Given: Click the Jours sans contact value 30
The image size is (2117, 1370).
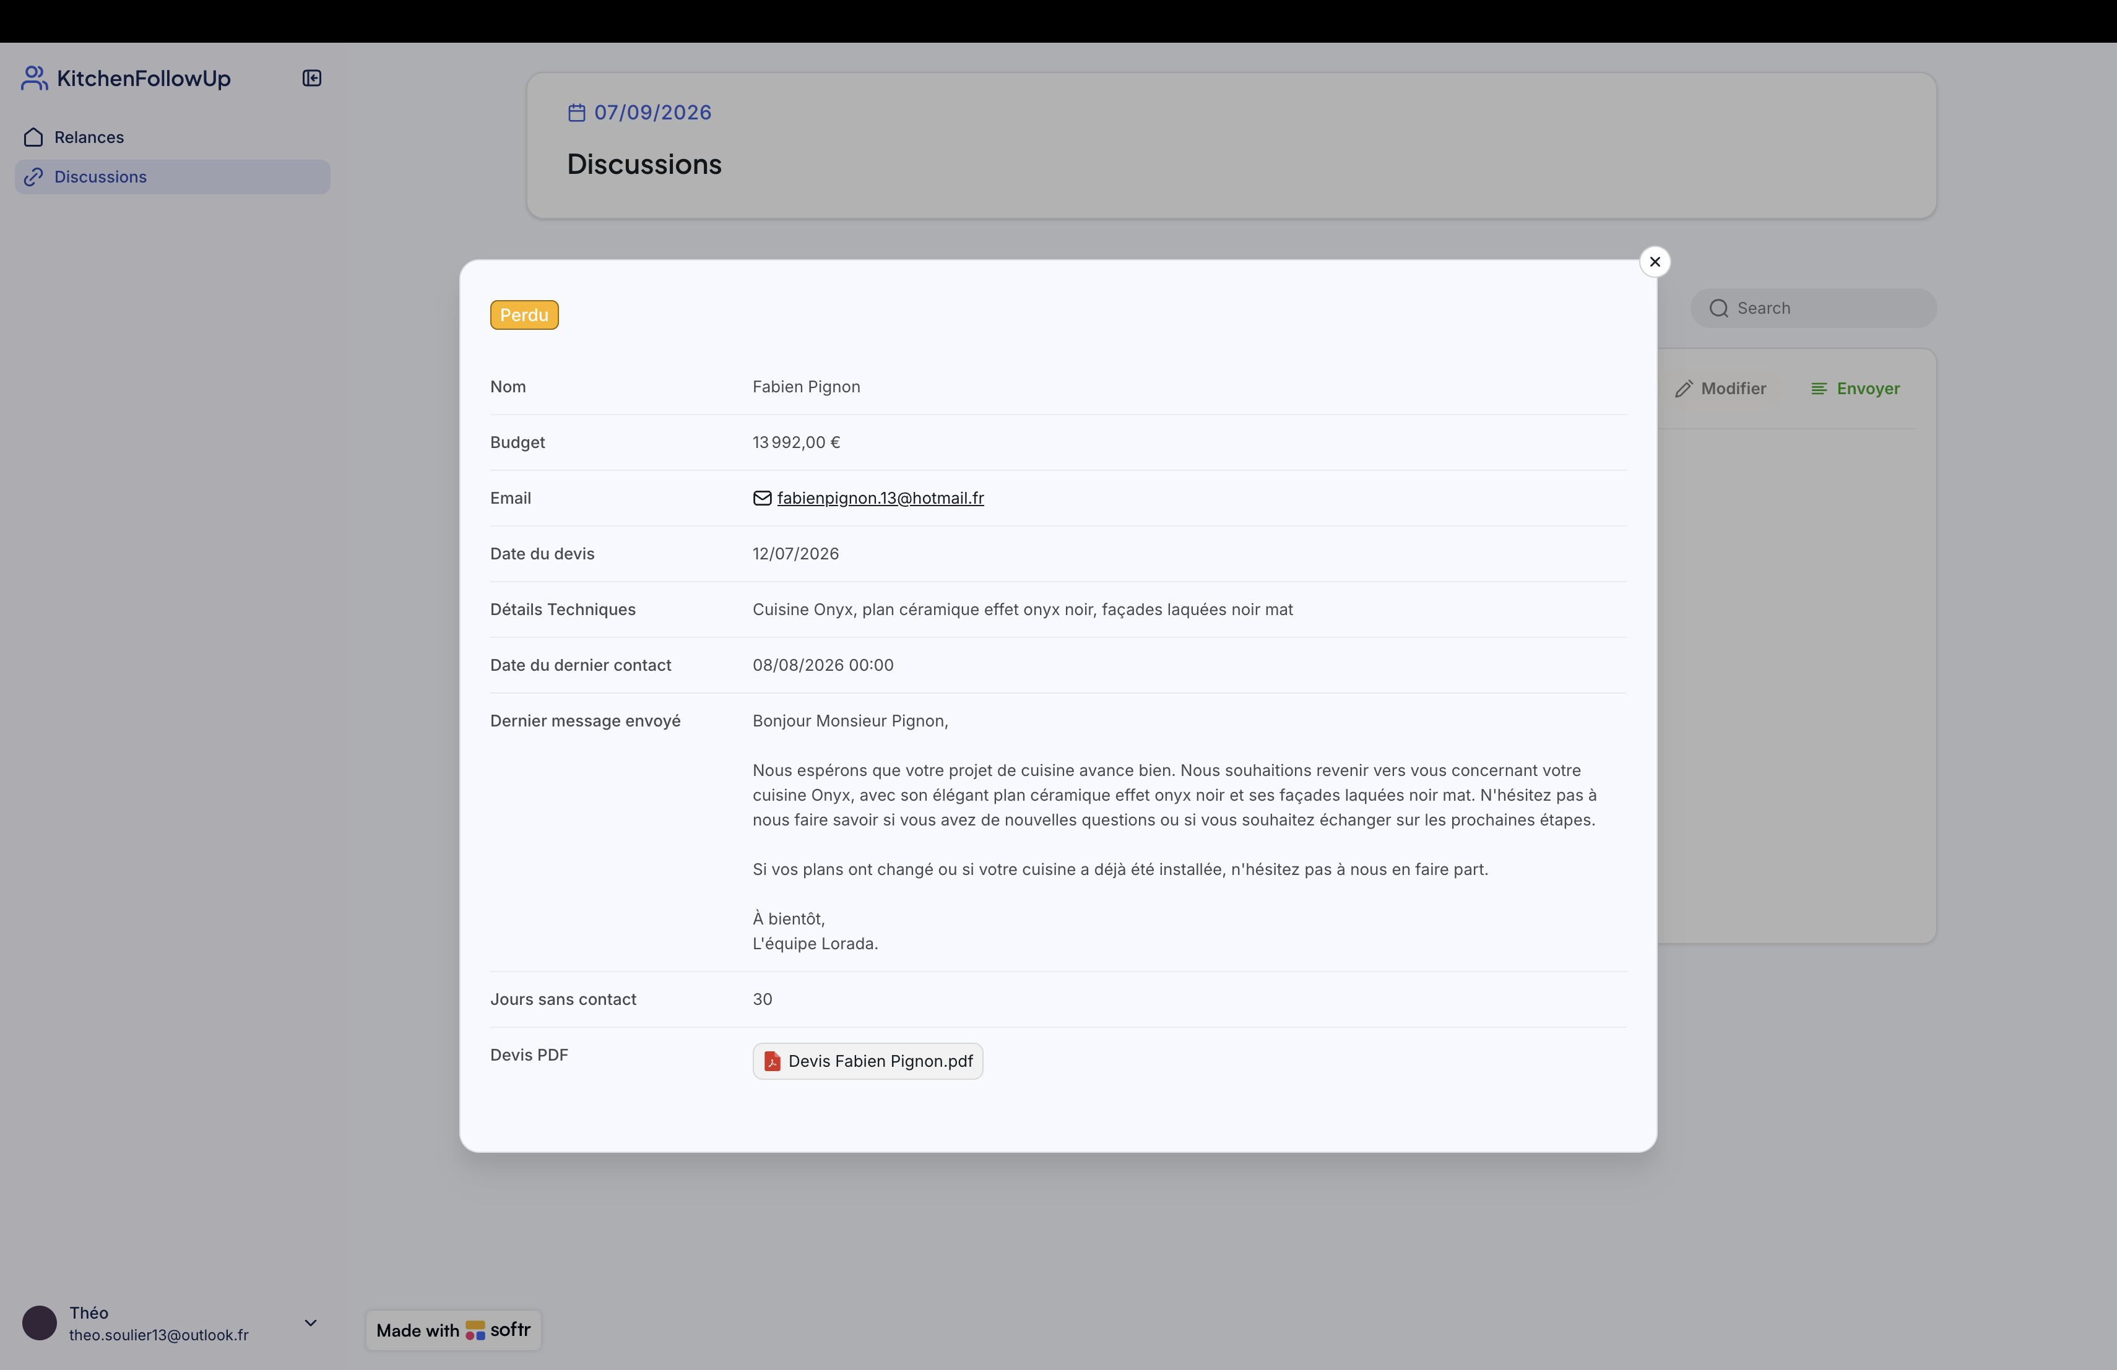Looking at the screenshot, I should click(762, 999).
